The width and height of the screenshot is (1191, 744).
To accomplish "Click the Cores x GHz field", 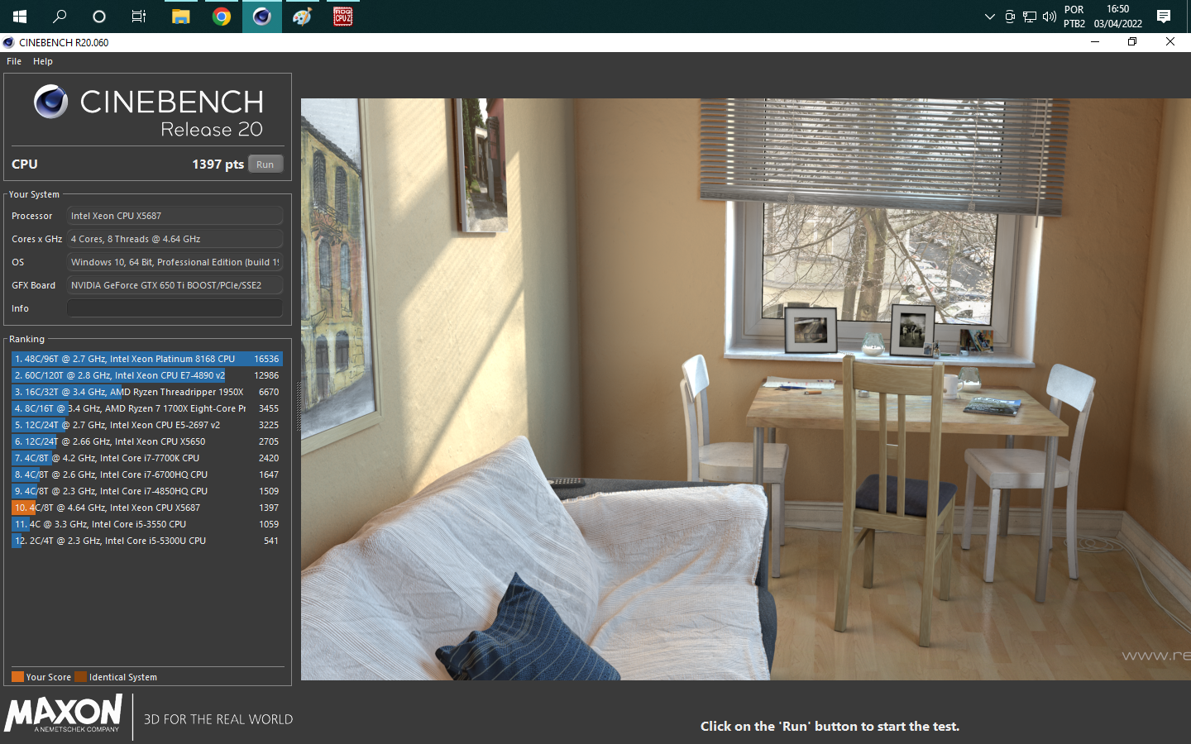I will (x=175, y=239).
